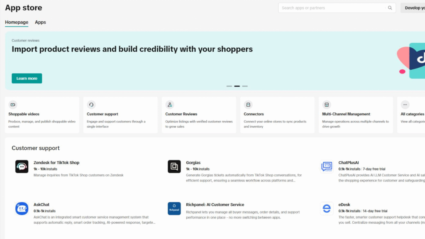This screenshot has height=239, width=425.
Task: Select the Customer Reviews category icon
Action: click(170, 105)
